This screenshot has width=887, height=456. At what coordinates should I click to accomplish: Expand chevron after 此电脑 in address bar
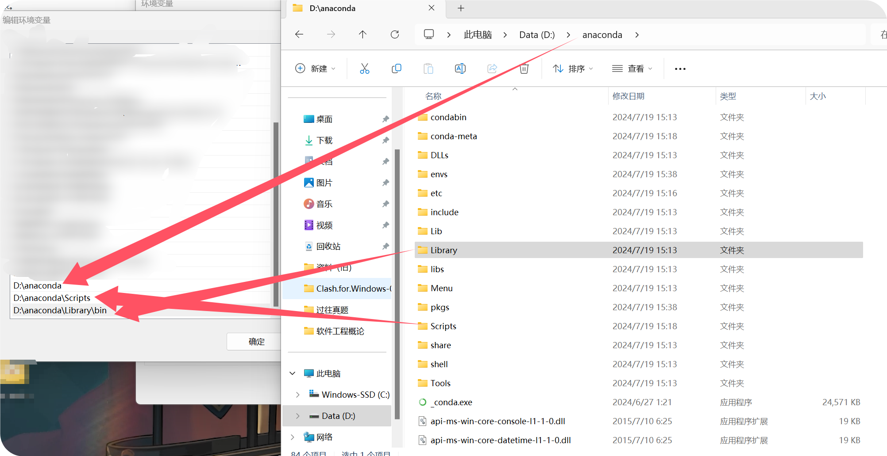coord(505,35)
